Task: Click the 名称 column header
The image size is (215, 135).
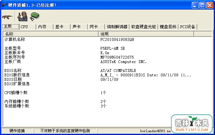Action: click(51, 34)
